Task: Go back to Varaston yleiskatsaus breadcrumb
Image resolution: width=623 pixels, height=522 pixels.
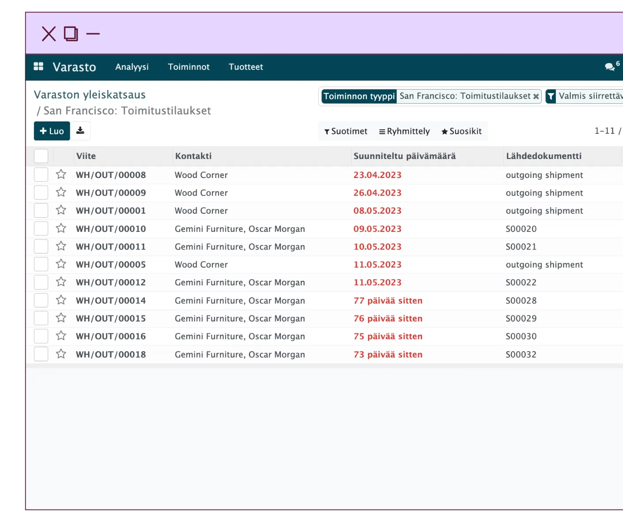Action: 90,95
